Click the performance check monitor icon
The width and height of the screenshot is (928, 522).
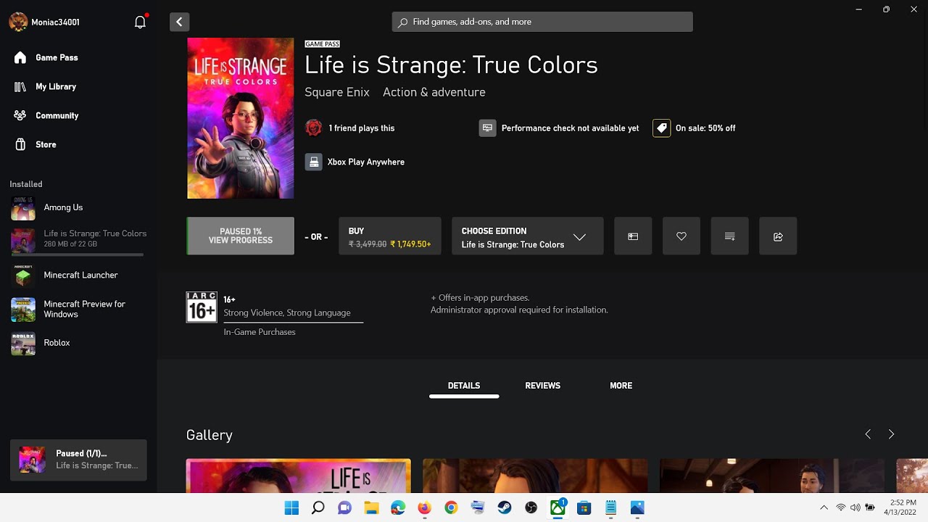(x=487, y=128)
